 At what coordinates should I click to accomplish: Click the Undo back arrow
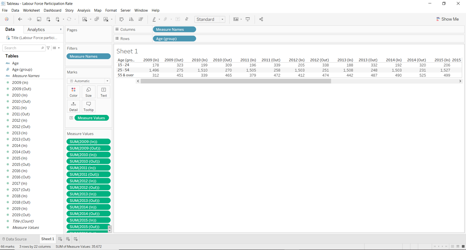(x=20, y=19)
